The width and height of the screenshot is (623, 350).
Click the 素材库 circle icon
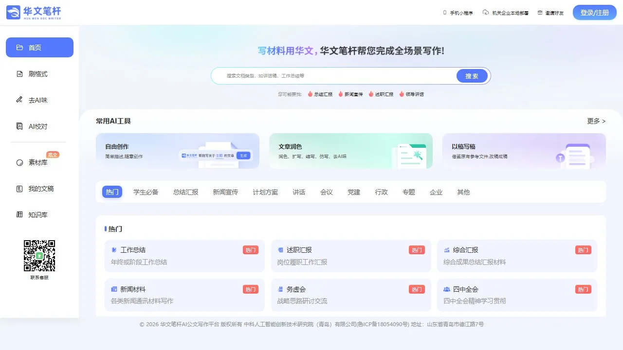point(19,162)
